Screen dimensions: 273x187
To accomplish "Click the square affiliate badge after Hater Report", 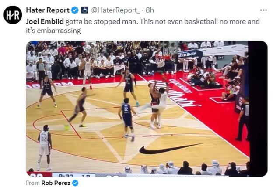I will (84, 10).
